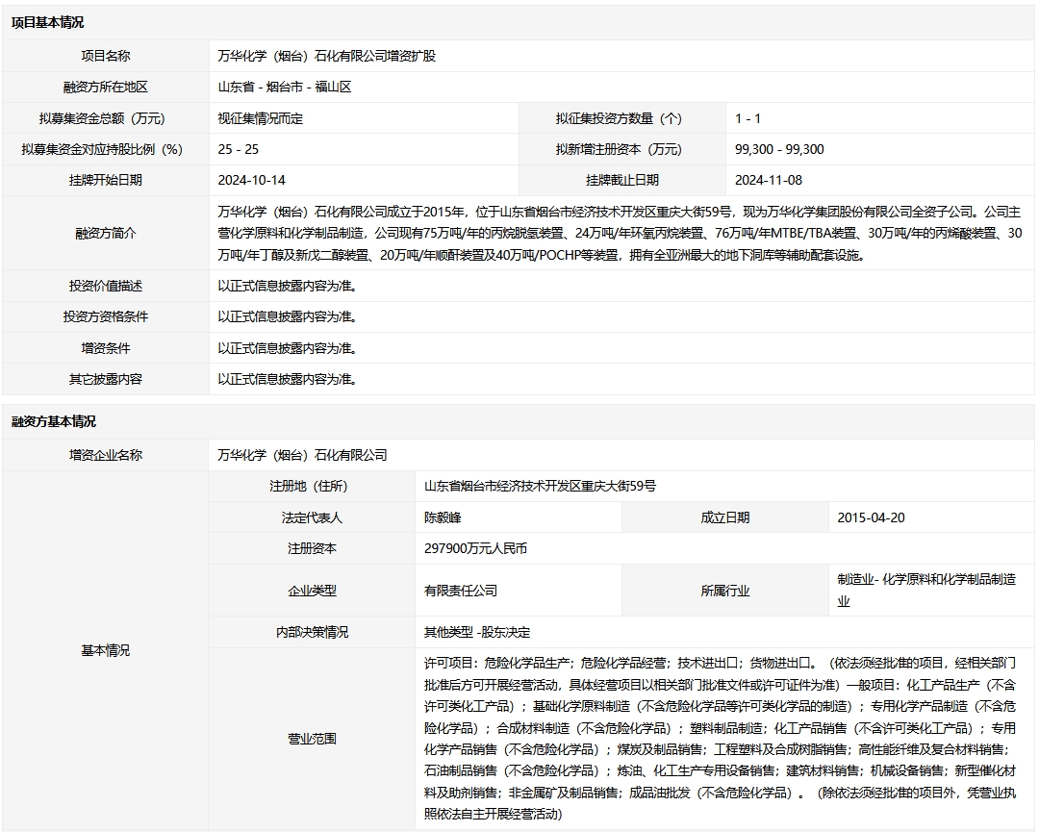Select the 成立日期 label
The width and height of the screenshot is (1039, 832).
tap(725, 518)
